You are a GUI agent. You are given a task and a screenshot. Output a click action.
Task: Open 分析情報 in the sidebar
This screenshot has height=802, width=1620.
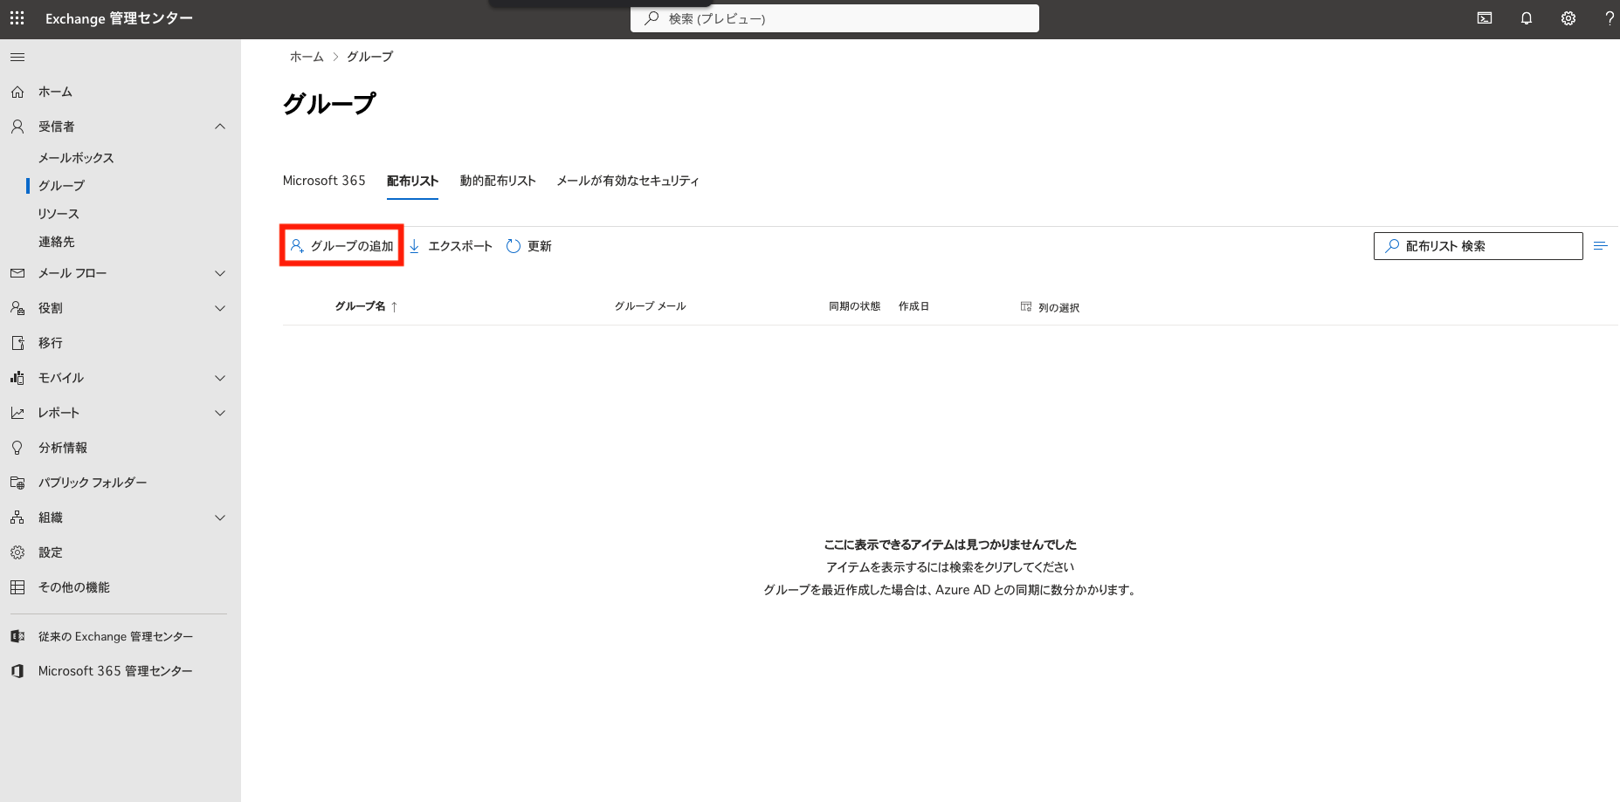coord(63,448)
